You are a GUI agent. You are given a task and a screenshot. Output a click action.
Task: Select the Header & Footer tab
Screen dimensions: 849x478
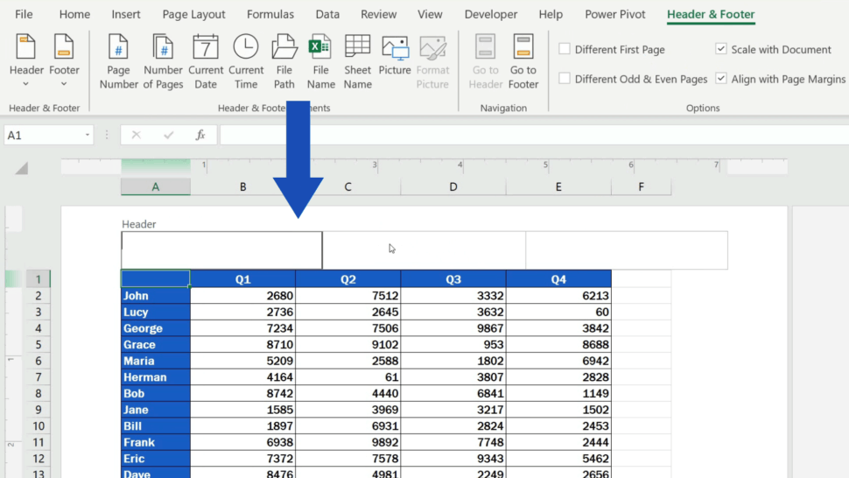pyautogui.click(x=711, y=14)
